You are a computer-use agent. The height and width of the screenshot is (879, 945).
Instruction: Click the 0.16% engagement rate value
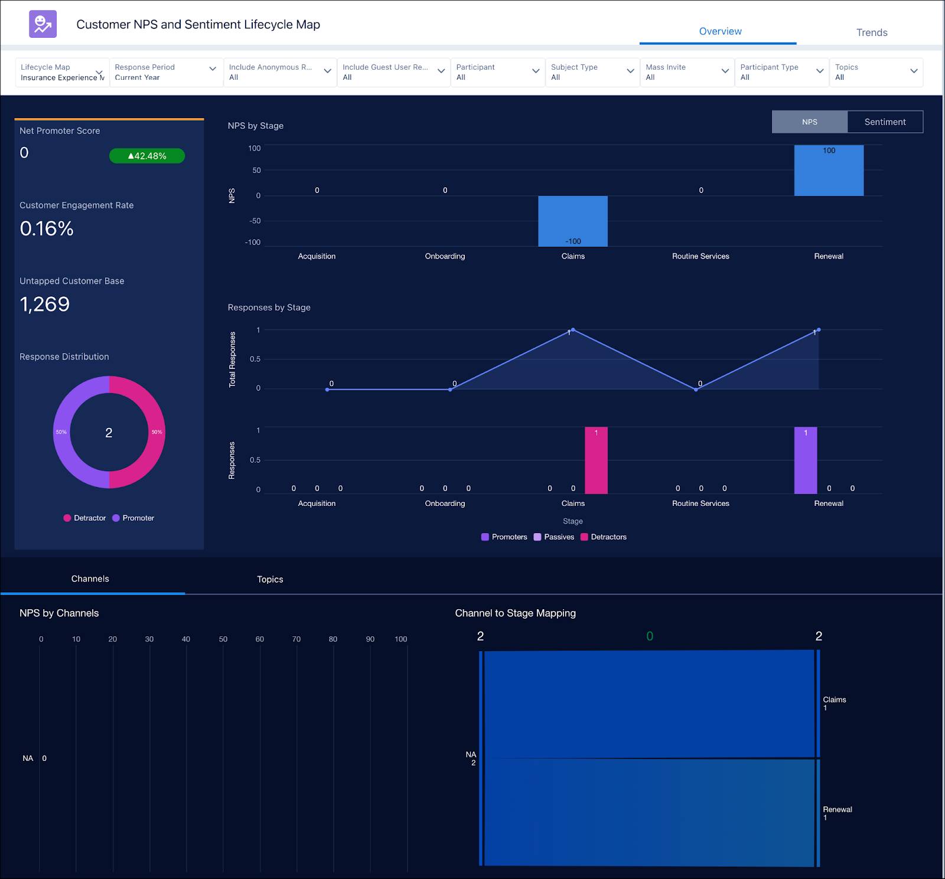[47, 228]
